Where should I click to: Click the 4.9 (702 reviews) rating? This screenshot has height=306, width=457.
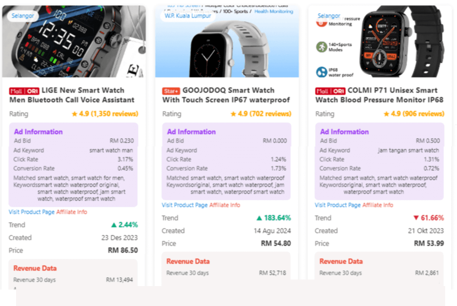click(261, 114)
